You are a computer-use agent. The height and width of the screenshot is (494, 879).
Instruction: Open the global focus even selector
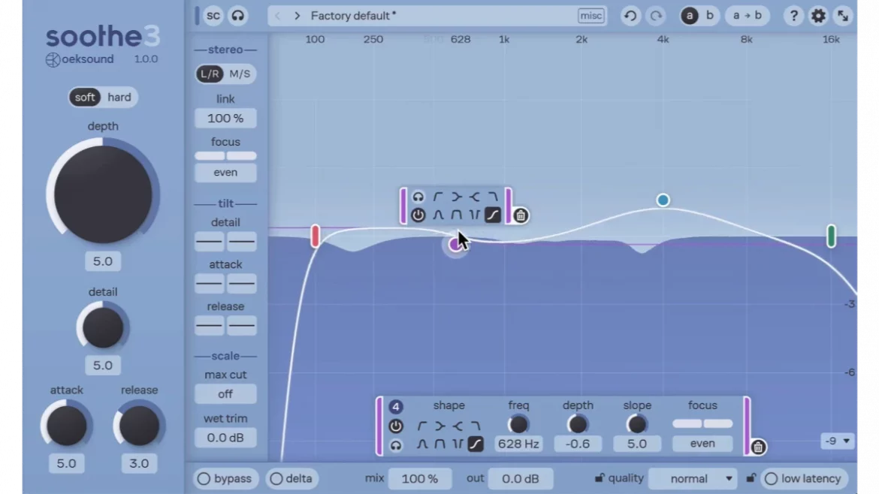click(x=225, y=173)
